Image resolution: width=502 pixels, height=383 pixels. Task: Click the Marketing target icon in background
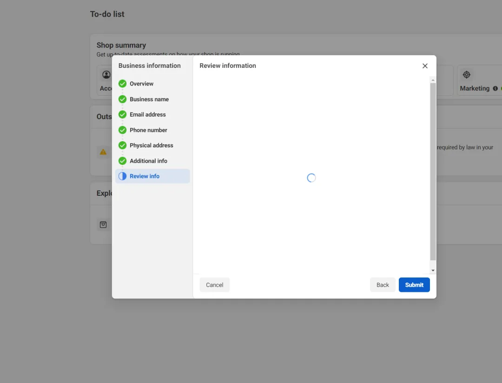[x=467, y=75]
